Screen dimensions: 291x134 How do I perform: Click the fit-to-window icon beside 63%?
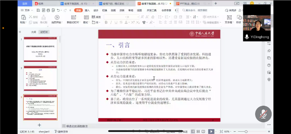click(221, 131)
